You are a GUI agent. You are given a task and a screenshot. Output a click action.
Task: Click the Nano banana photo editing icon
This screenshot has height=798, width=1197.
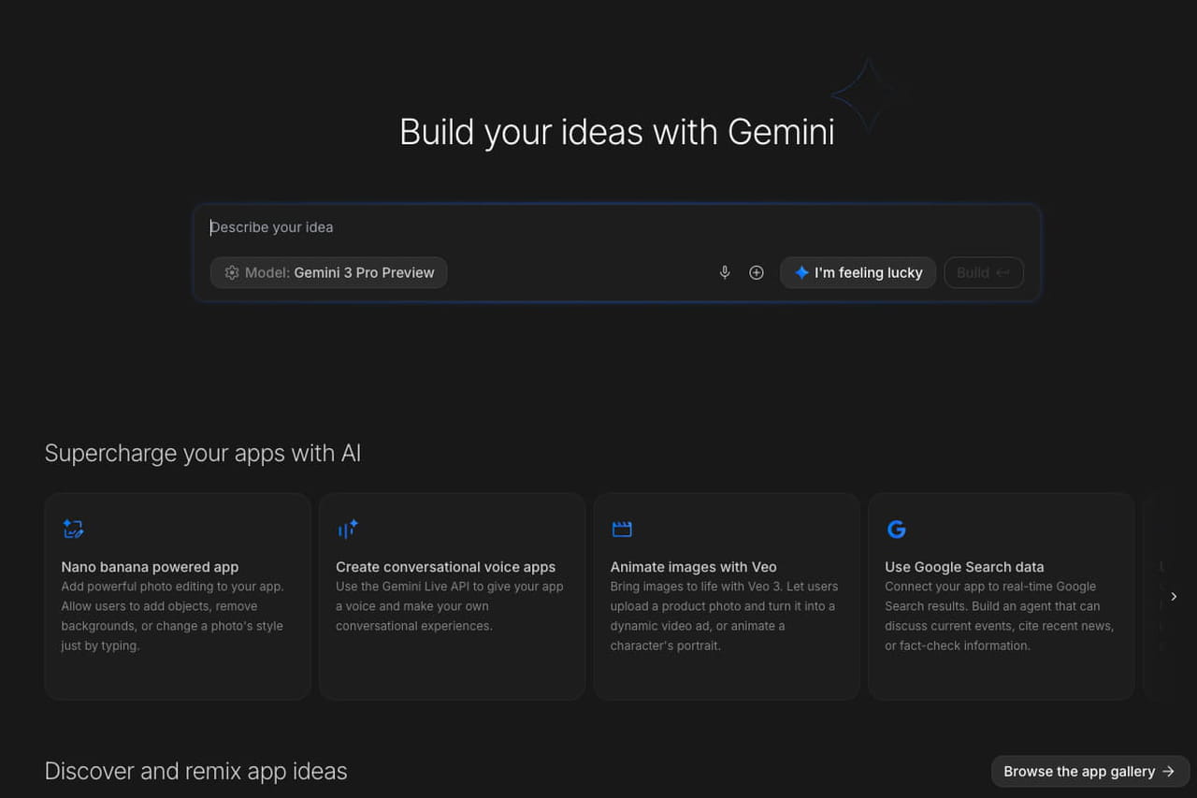point(73,529)
